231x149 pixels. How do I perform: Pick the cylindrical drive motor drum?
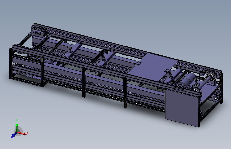[187, 80]
